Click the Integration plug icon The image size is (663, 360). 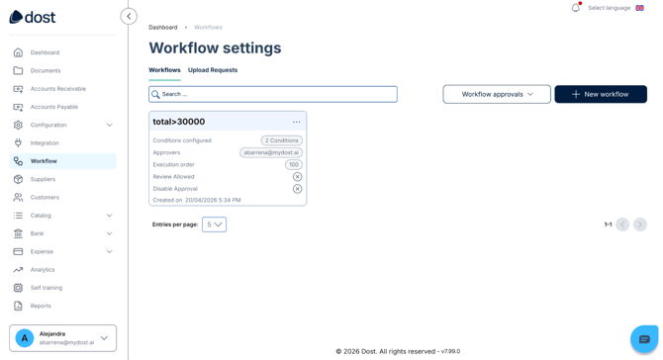pos(18,142)
